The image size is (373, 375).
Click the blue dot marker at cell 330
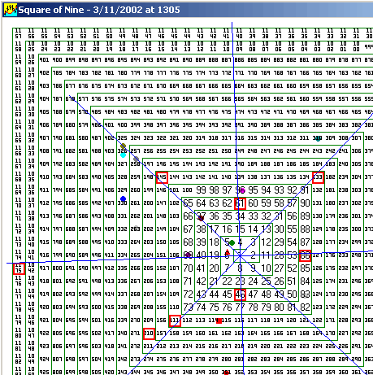coord(123,198)
